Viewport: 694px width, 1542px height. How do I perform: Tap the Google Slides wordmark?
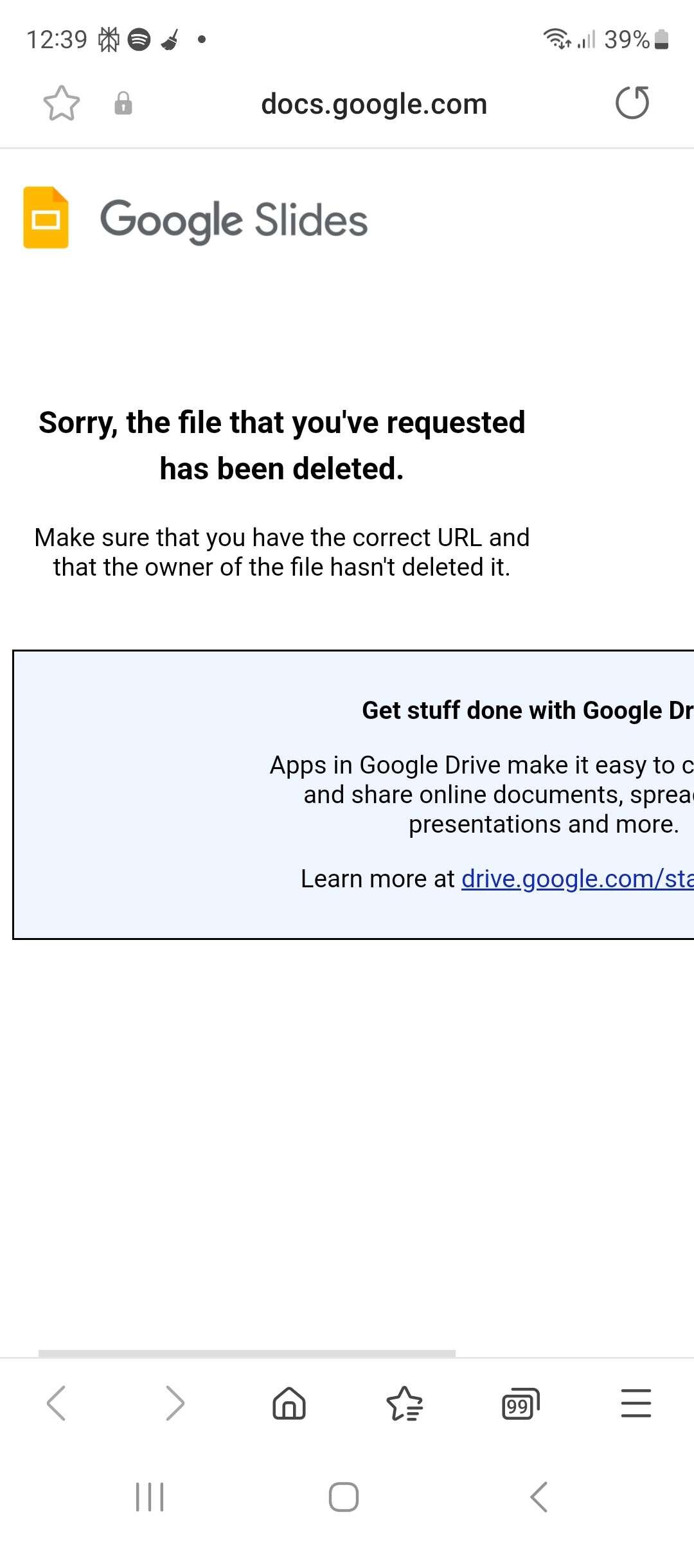[x=234, y=220]
